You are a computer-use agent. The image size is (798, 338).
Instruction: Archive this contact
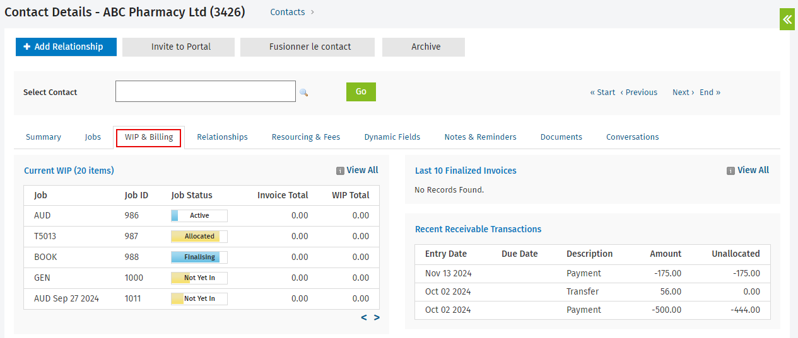[x=423, y=47]
